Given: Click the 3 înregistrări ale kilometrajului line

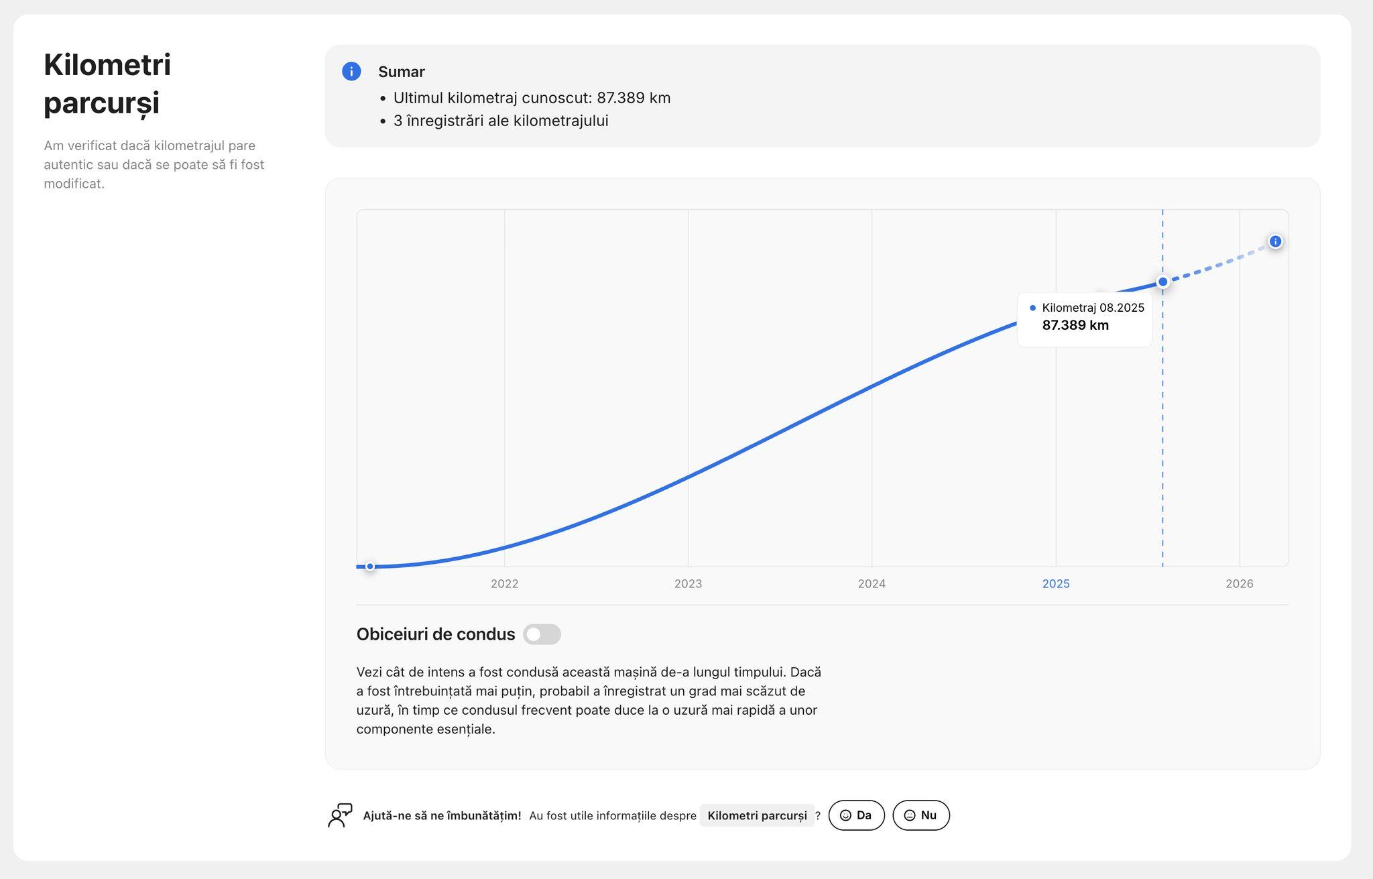Looking at the screenshot, I should tap(501, 121).
